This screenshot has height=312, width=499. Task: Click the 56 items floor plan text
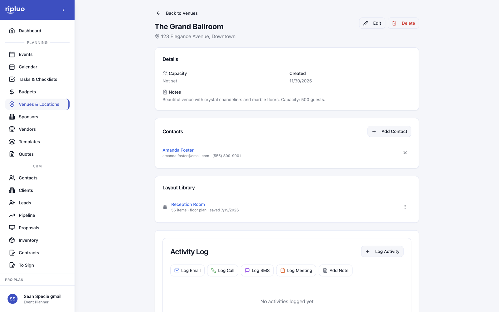click(x=205, y=210)
